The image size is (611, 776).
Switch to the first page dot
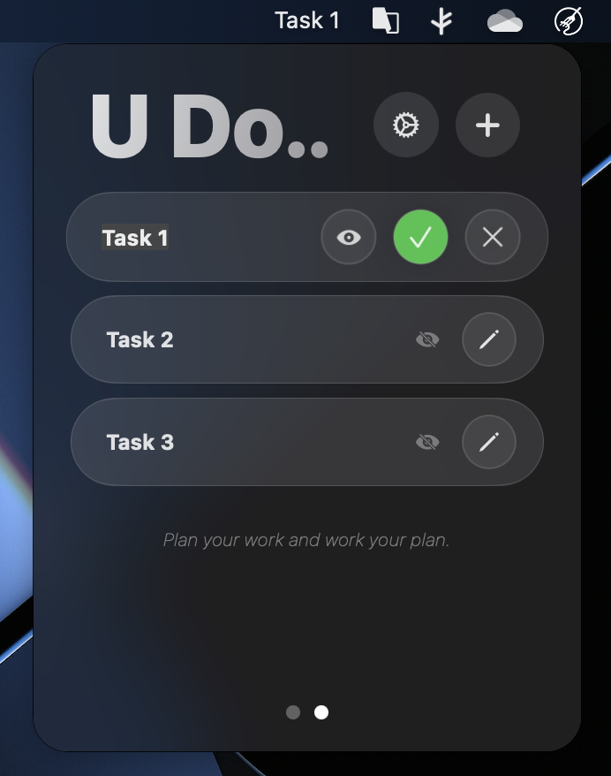pos(293,712)
